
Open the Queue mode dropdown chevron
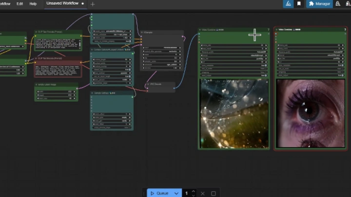point(176,193)
